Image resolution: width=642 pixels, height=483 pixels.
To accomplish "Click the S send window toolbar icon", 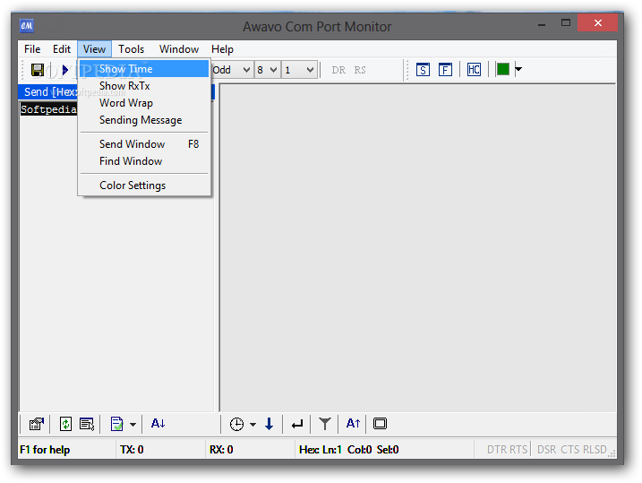I will (423, 70).
